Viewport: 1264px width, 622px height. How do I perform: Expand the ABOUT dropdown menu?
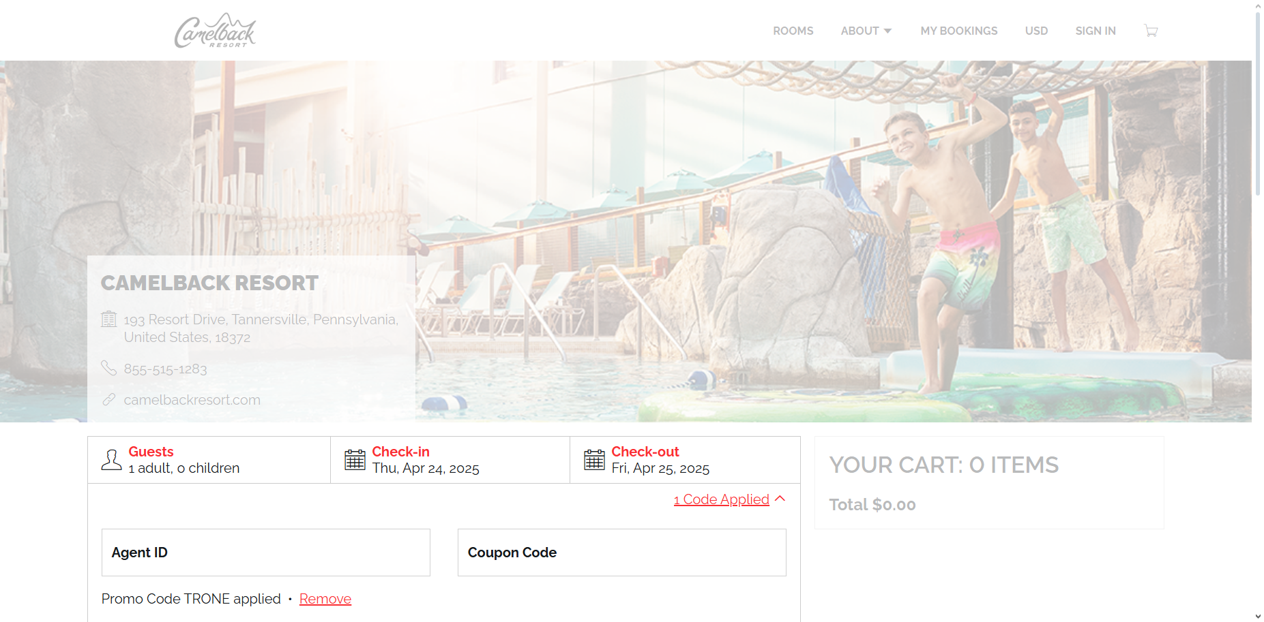[866, 31]
